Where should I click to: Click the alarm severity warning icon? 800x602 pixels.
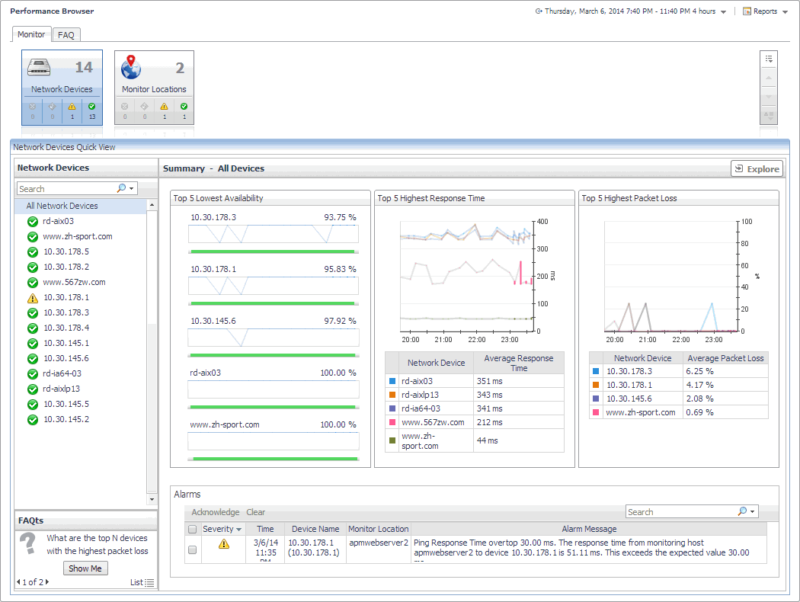(x=223, y=544)
